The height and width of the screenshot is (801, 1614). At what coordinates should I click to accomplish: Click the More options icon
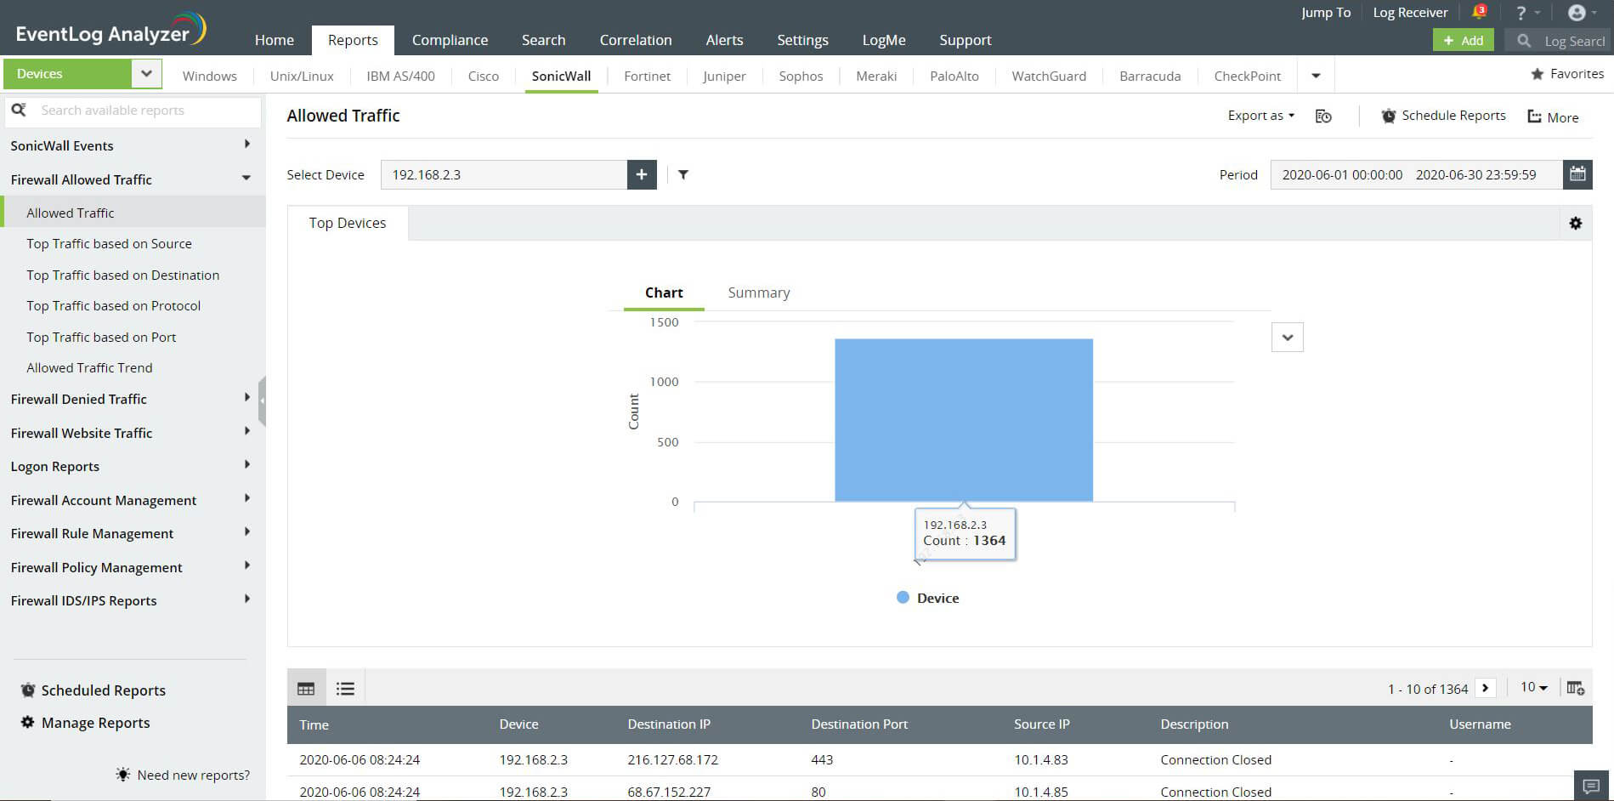click(x=1534, y=116)
